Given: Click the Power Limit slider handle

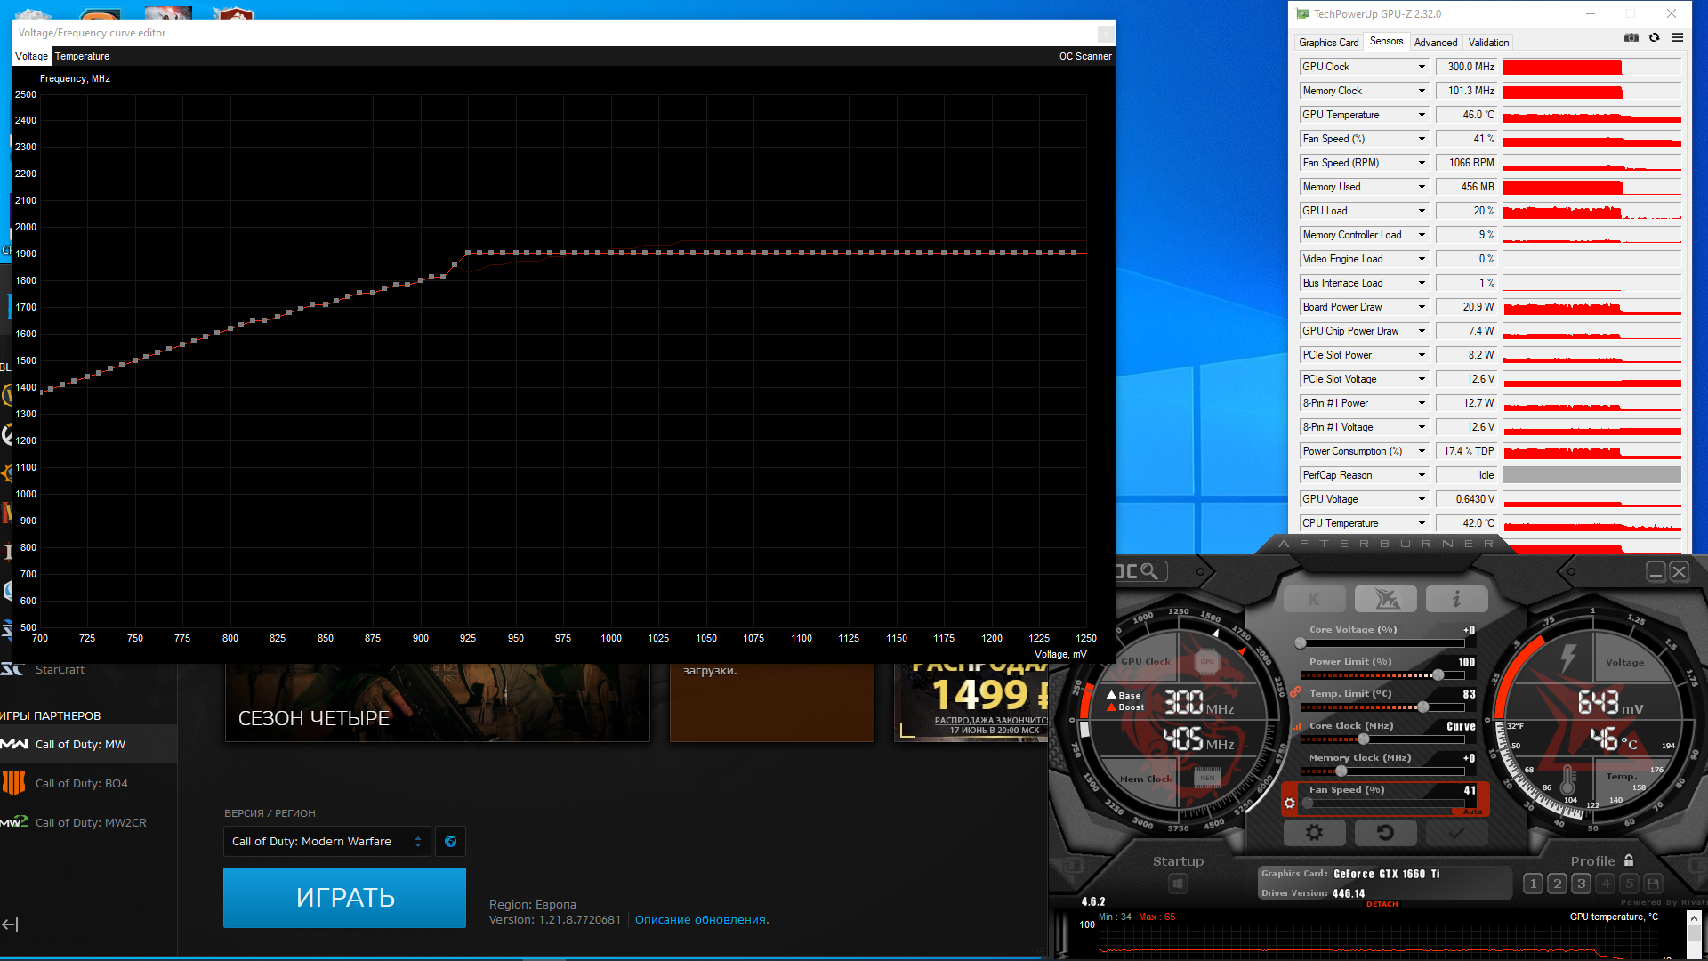Looking at the screenshot, I should (x=1438, y=675).
